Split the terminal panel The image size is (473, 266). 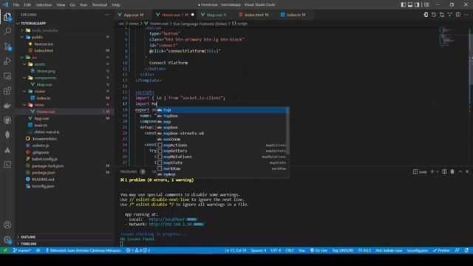click(444, 171)
